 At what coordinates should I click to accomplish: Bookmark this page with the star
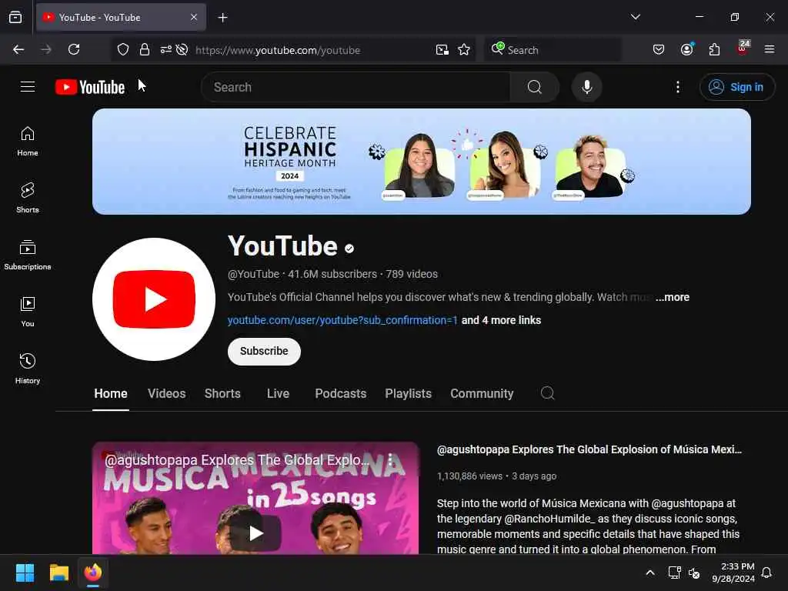click(464, 49)
